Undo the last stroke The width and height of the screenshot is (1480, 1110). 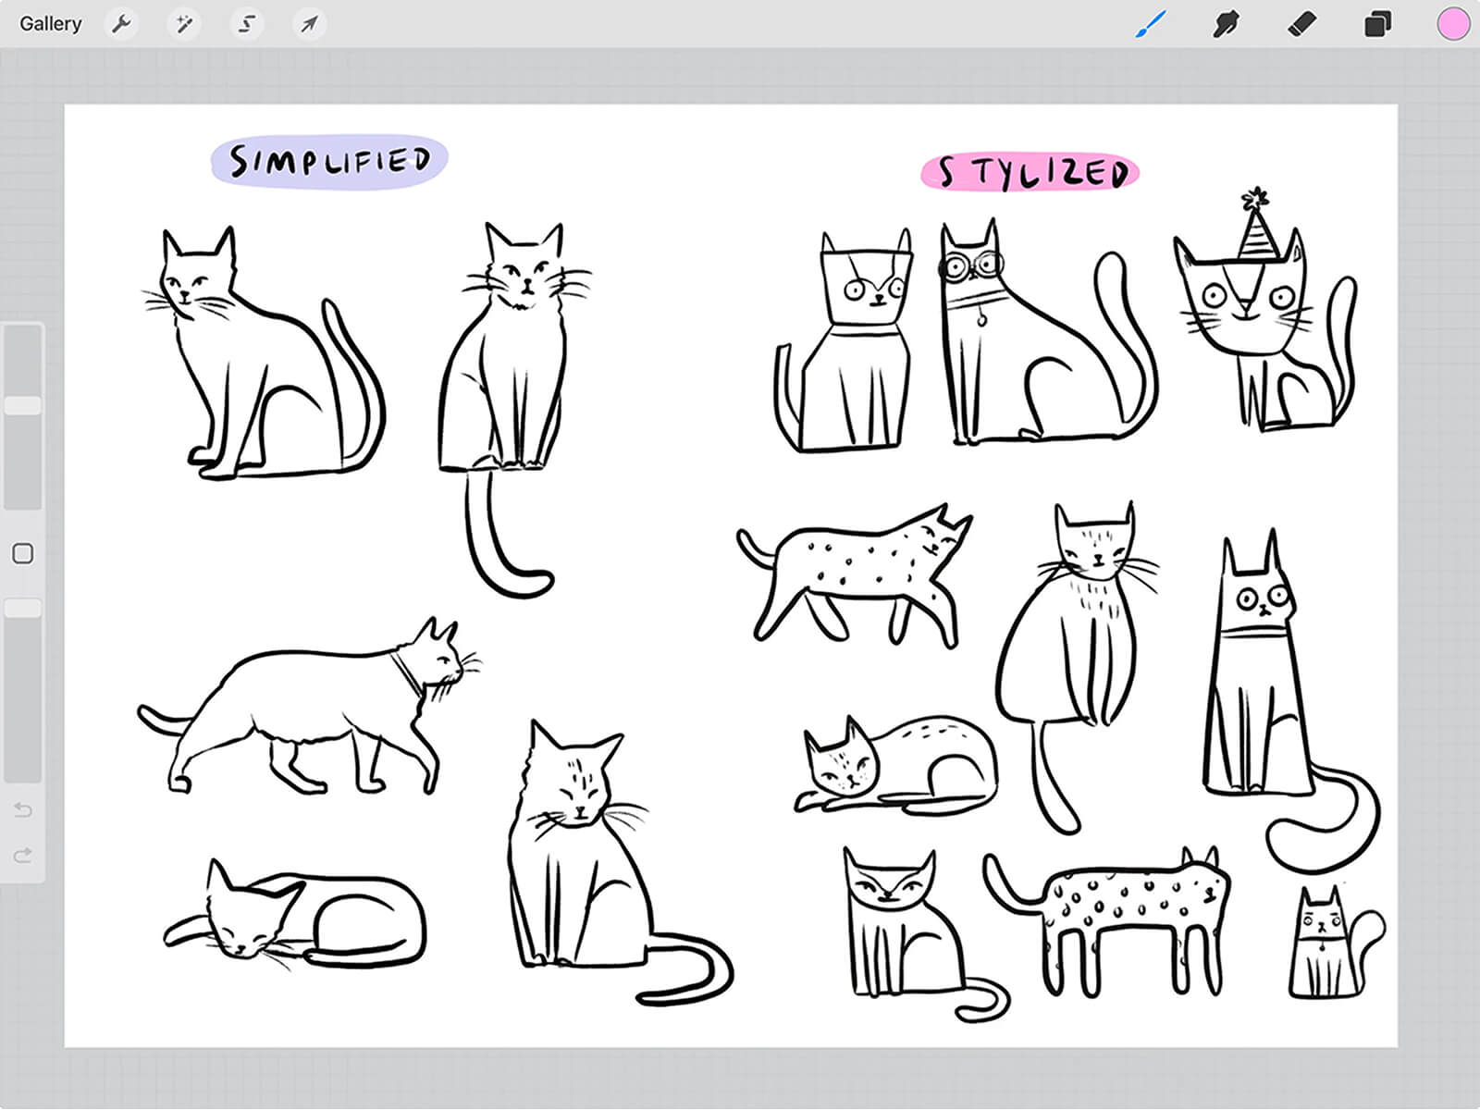(23, 810)
